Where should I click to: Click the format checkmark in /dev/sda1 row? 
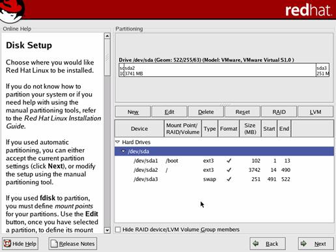pyautogui.click(x=229, y=161)
